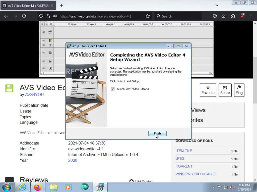Click the second zoom magnifier in timeline preview
257x192 pixels.
(x=47, y=24)
